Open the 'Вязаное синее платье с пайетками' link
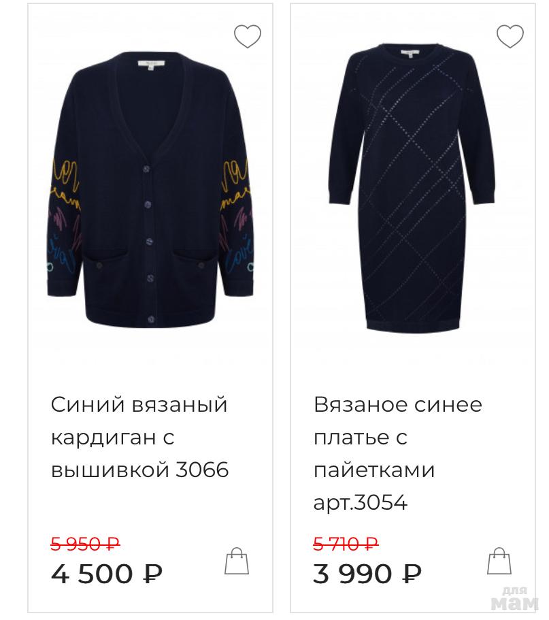549x620 pixels. (397, 437)
